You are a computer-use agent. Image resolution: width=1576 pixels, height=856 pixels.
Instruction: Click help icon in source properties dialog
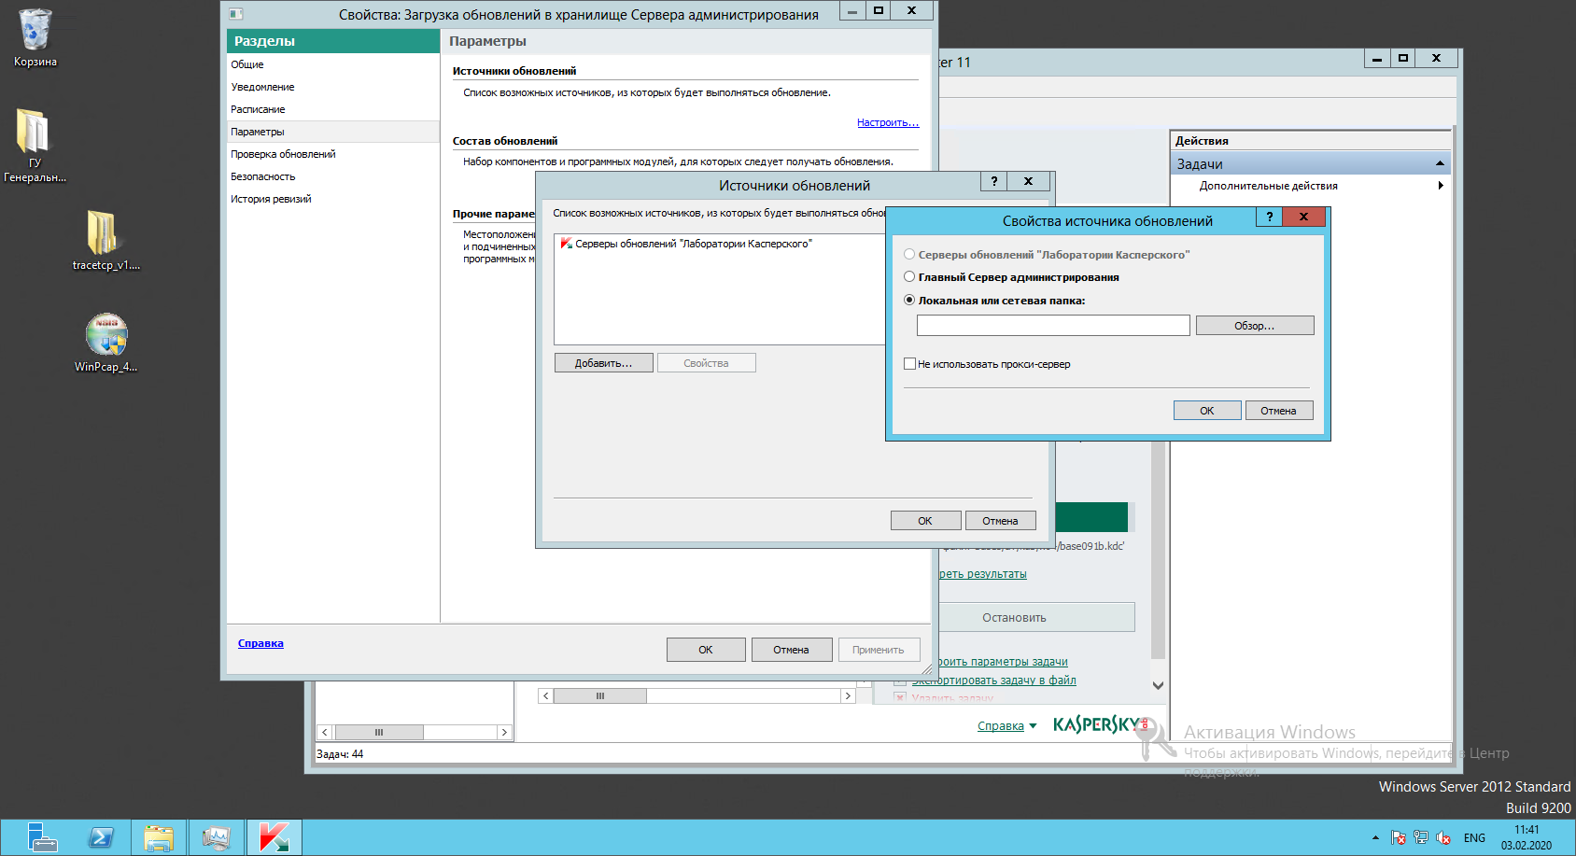[1269, 217]
